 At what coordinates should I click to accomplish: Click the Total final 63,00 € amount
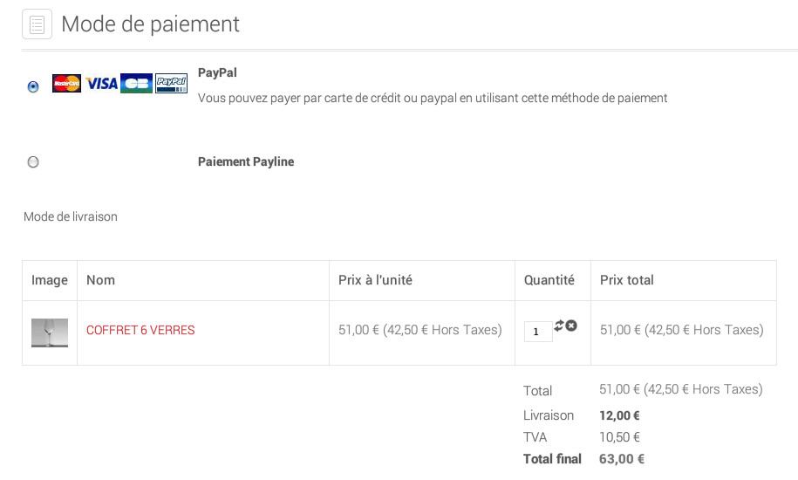click(622, 459)
